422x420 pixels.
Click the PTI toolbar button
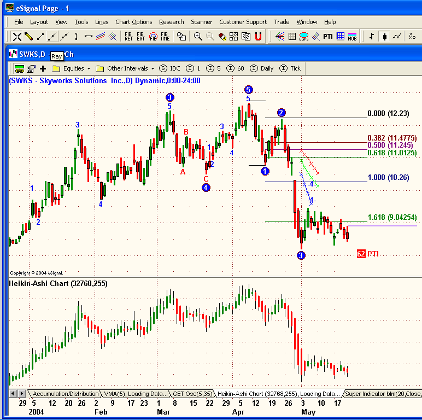(327, 37)
